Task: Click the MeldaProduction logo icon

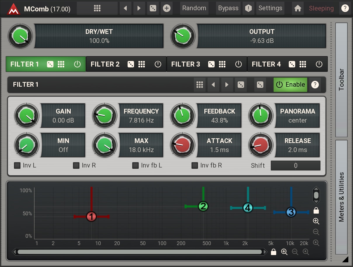Action: pos(13,8)
